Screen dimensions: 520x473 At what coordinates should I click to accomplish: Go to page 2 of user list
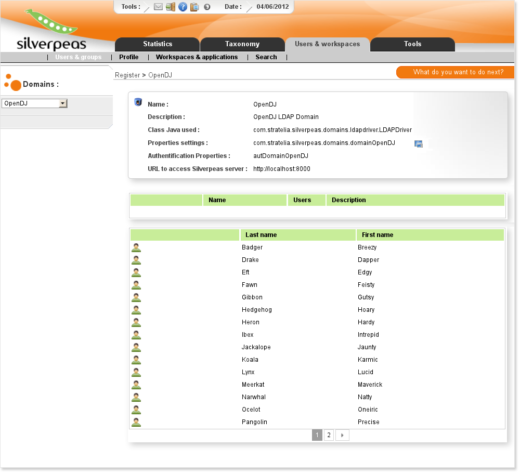pos(329,435)
